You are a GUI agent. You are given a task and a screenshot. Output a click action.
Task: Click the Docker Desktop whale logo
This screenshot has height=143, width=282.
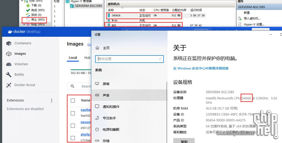(10, 32)
